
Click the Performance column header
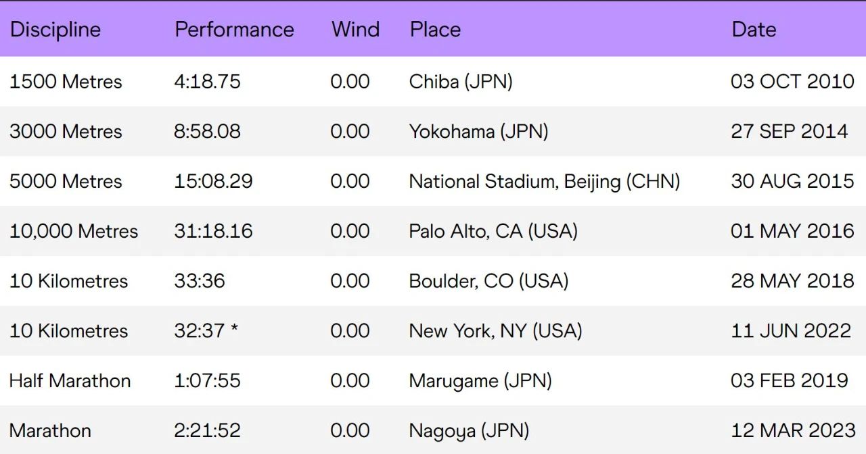[234, 30]
